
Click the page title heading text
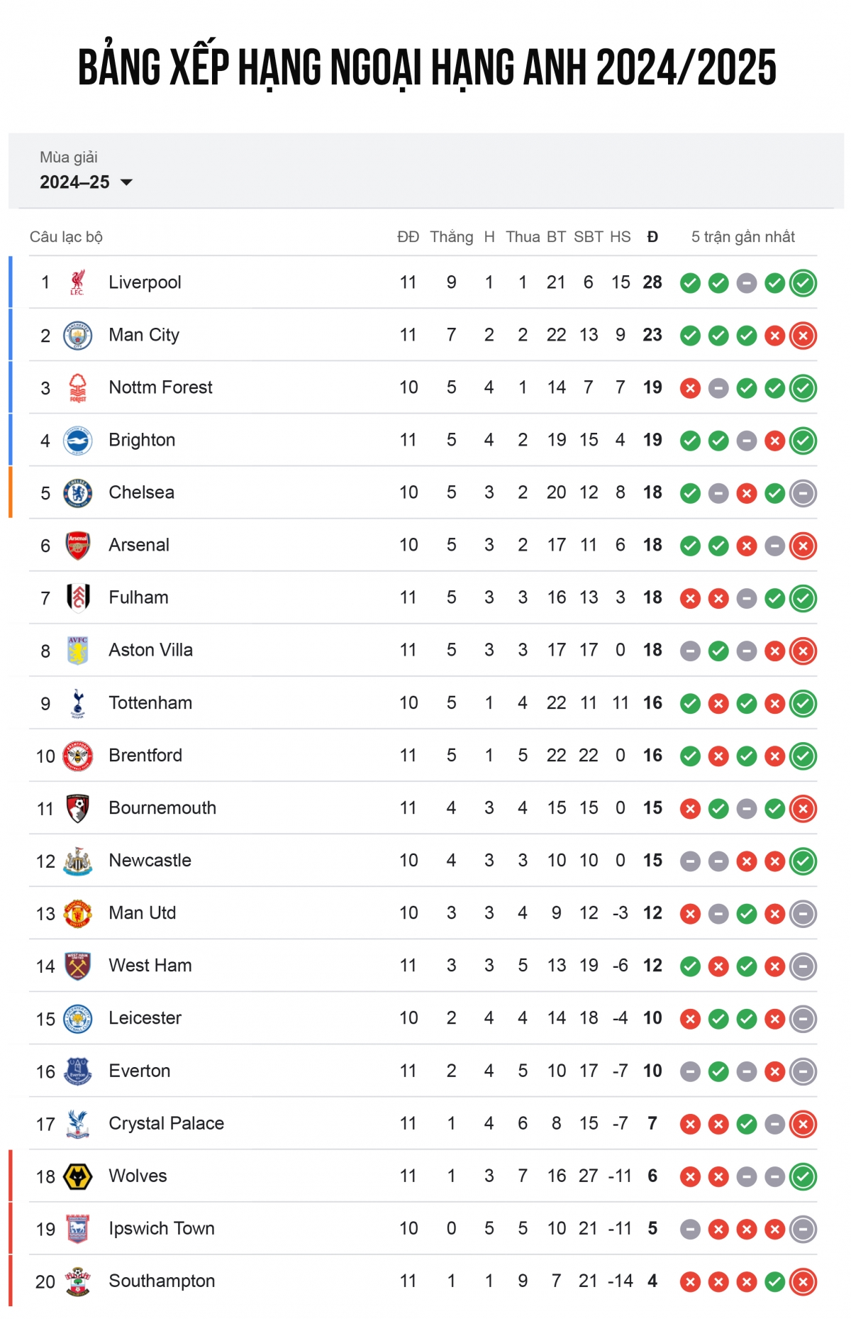[x=427, y=68]
